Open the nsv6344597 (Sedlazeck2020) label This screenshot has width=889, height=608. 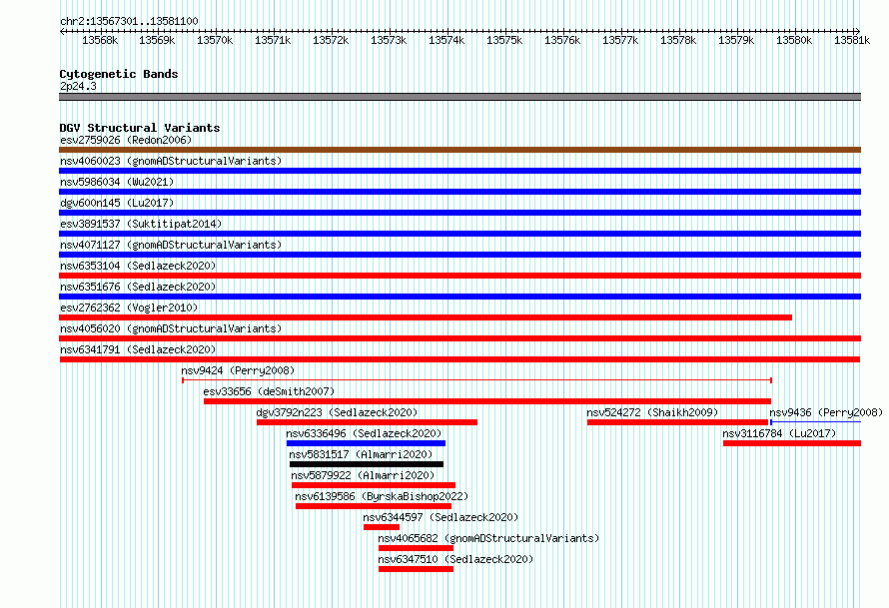coord(441,517)
